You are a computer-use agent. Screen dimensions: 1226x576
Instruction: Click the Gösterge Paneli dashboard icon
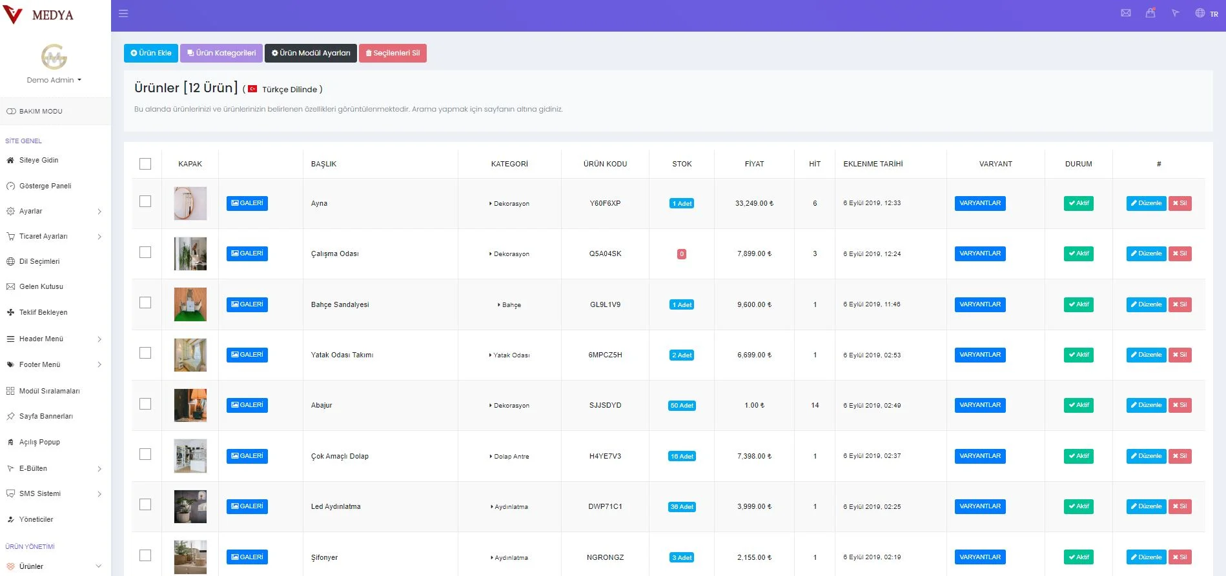pyautogui.click(x=10, y=186)
